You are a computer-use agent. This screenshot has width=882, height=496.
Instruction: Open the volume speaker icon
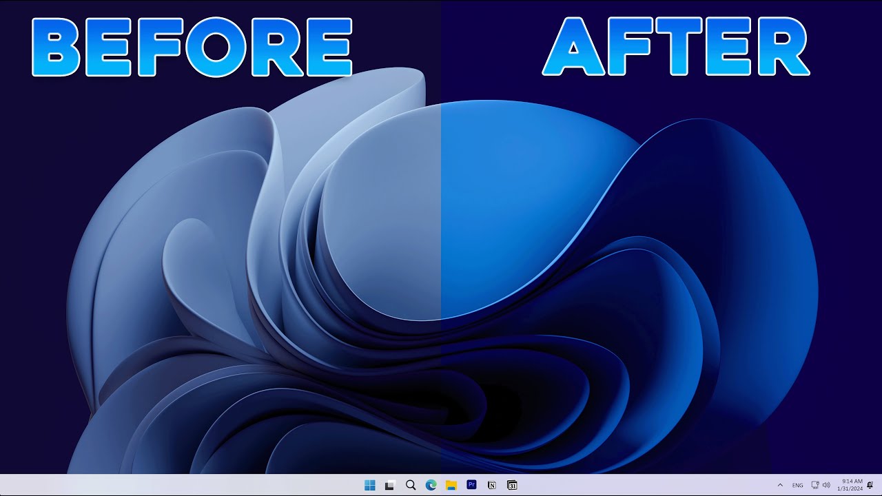pos(826,485)
